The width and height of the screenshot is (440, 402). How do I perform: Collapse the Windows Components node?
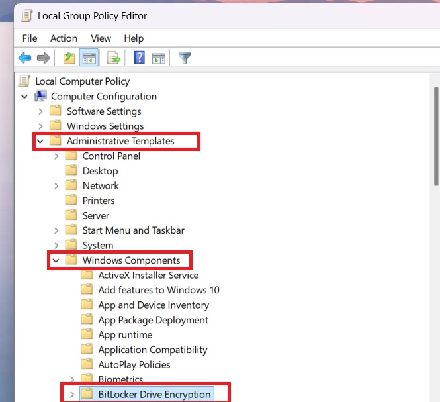click(x=56, y=261)
